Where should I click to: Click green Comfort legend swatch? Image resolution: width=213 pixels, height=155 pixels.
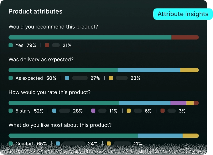(x=11, y=143)
